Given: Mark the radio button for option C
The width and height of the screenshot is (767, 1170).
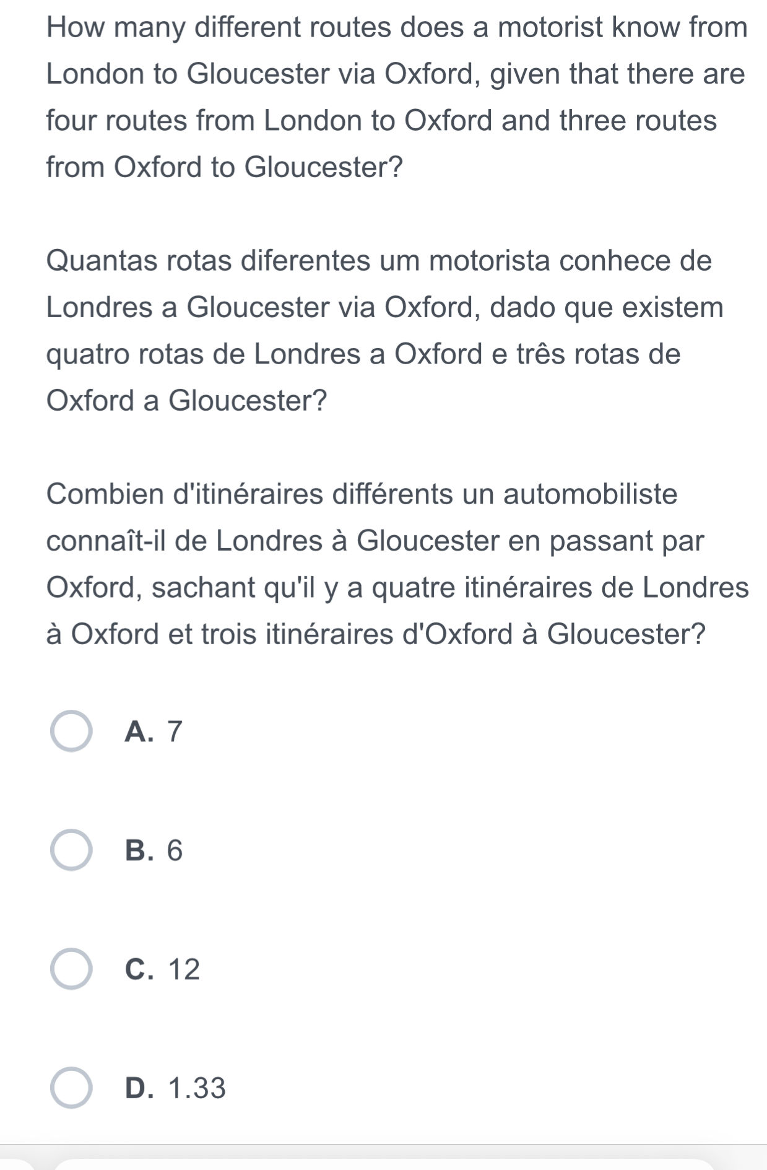Looking at the screenshot, I should tap(71, 969).
